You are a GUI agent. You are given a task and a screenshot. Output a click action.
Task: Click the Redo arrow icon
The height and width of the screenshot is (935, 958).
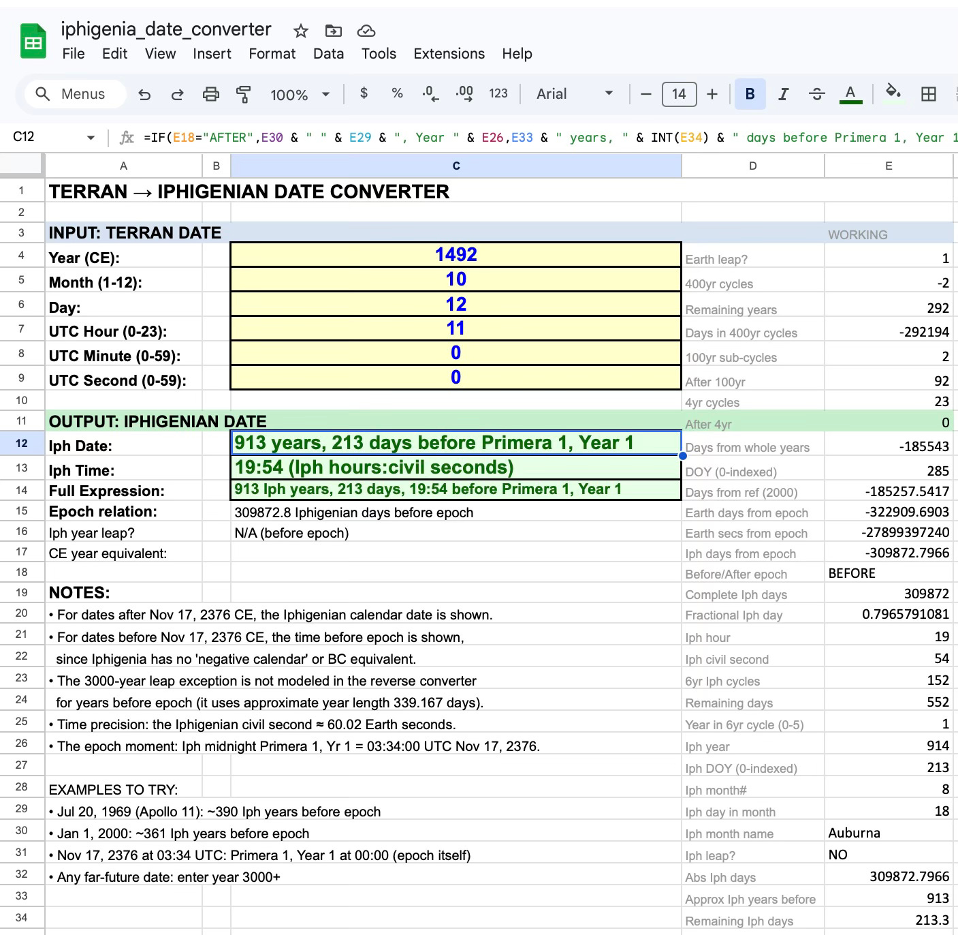click(177, 95)
